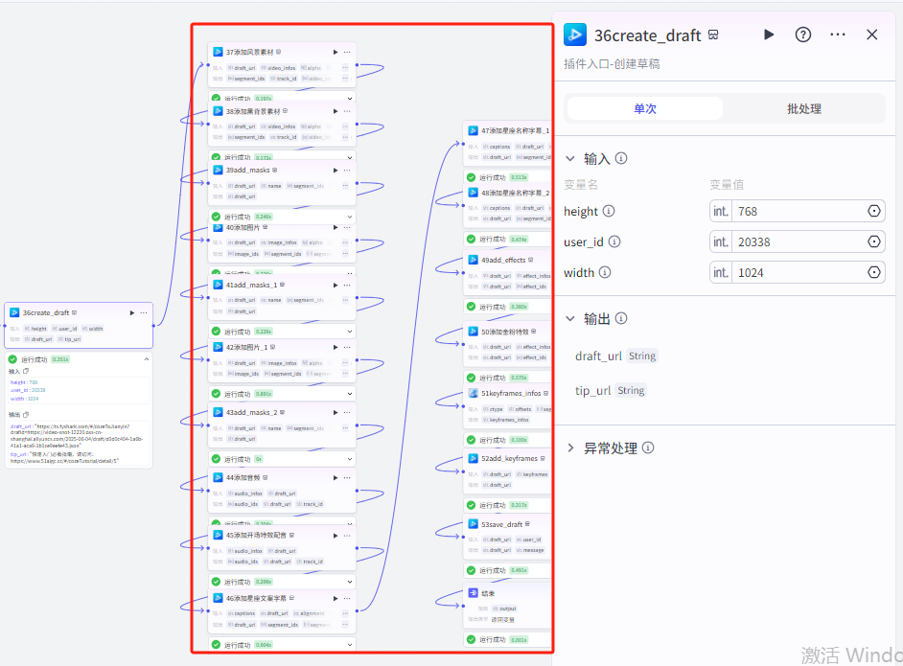Click the play icon on node 37添加风景素材
The width and height of the screenshot is (903, 666).
[x=336, y=52]
